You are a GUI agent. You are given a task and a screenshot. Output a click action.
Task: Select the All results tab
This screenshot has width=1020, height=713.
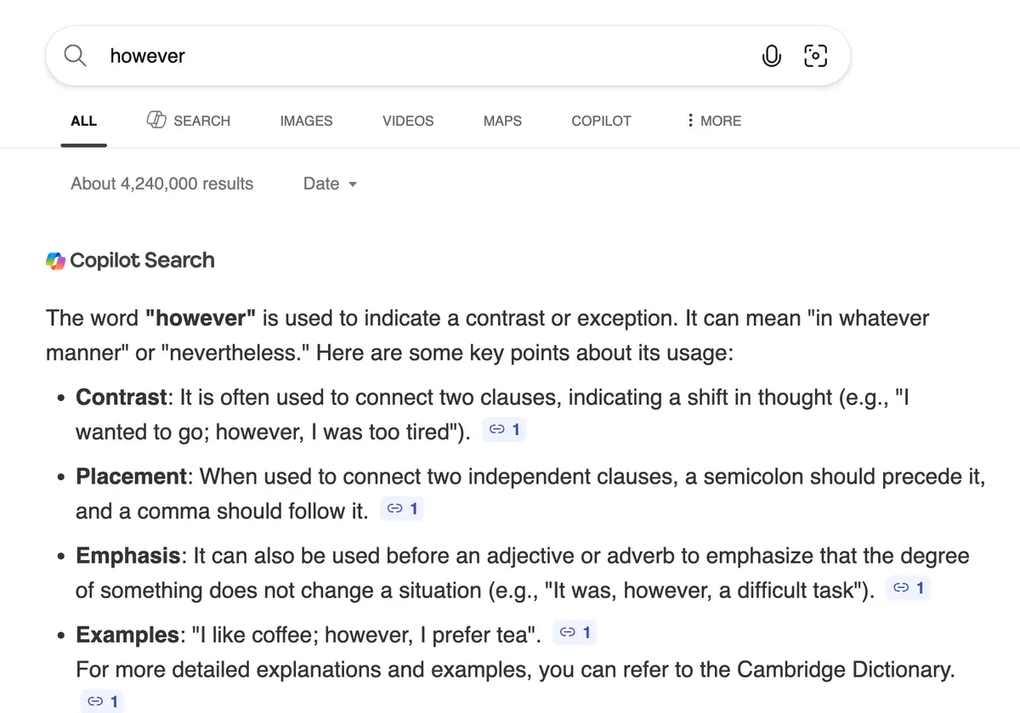(x=83, y=121)
